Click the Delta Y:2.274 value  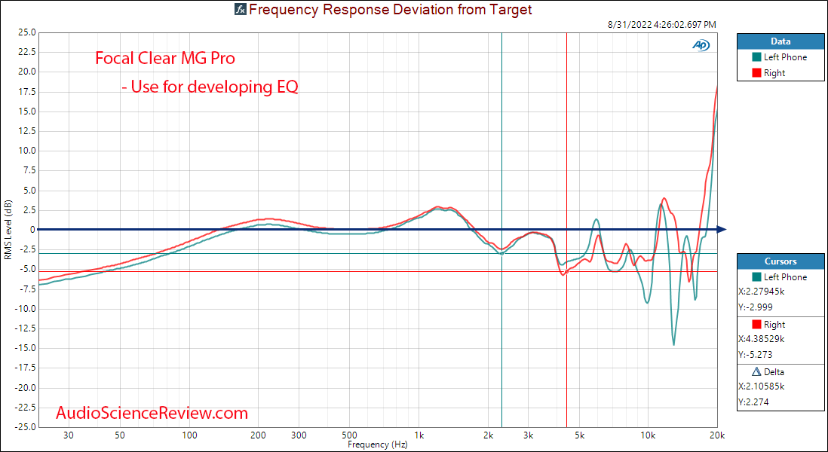[x=752, y=402]
